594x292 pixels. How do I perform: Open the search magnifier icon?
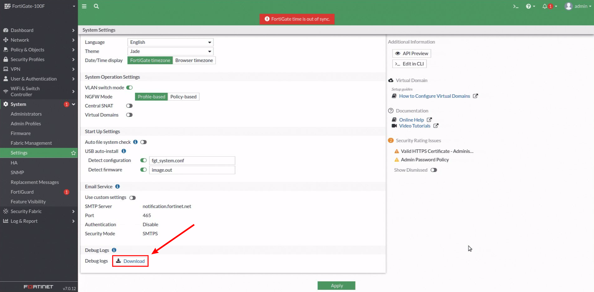[x=96, y=6]
